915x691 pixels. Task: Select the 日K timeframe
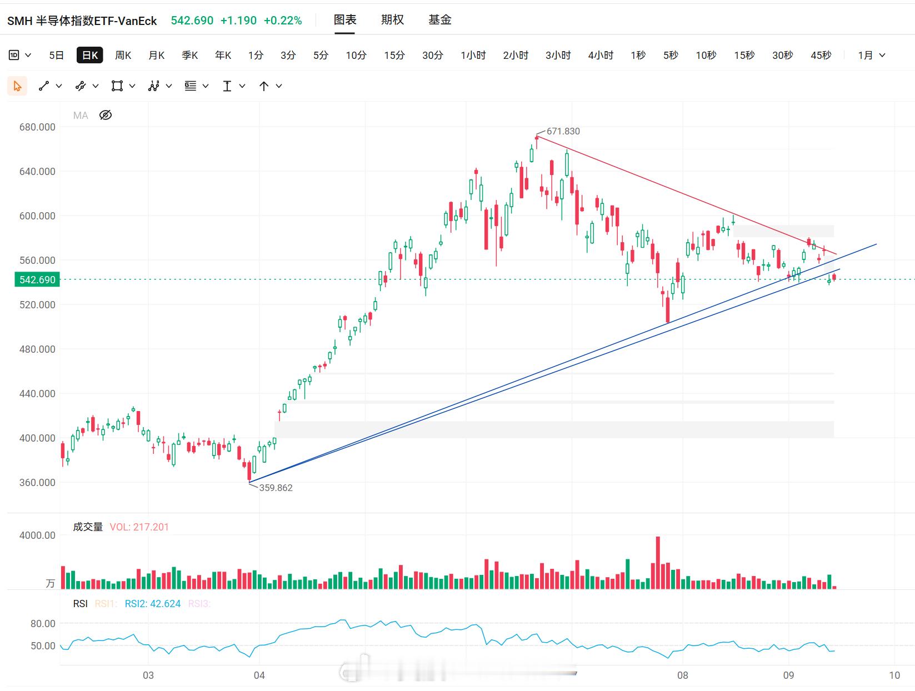[90, 55]
